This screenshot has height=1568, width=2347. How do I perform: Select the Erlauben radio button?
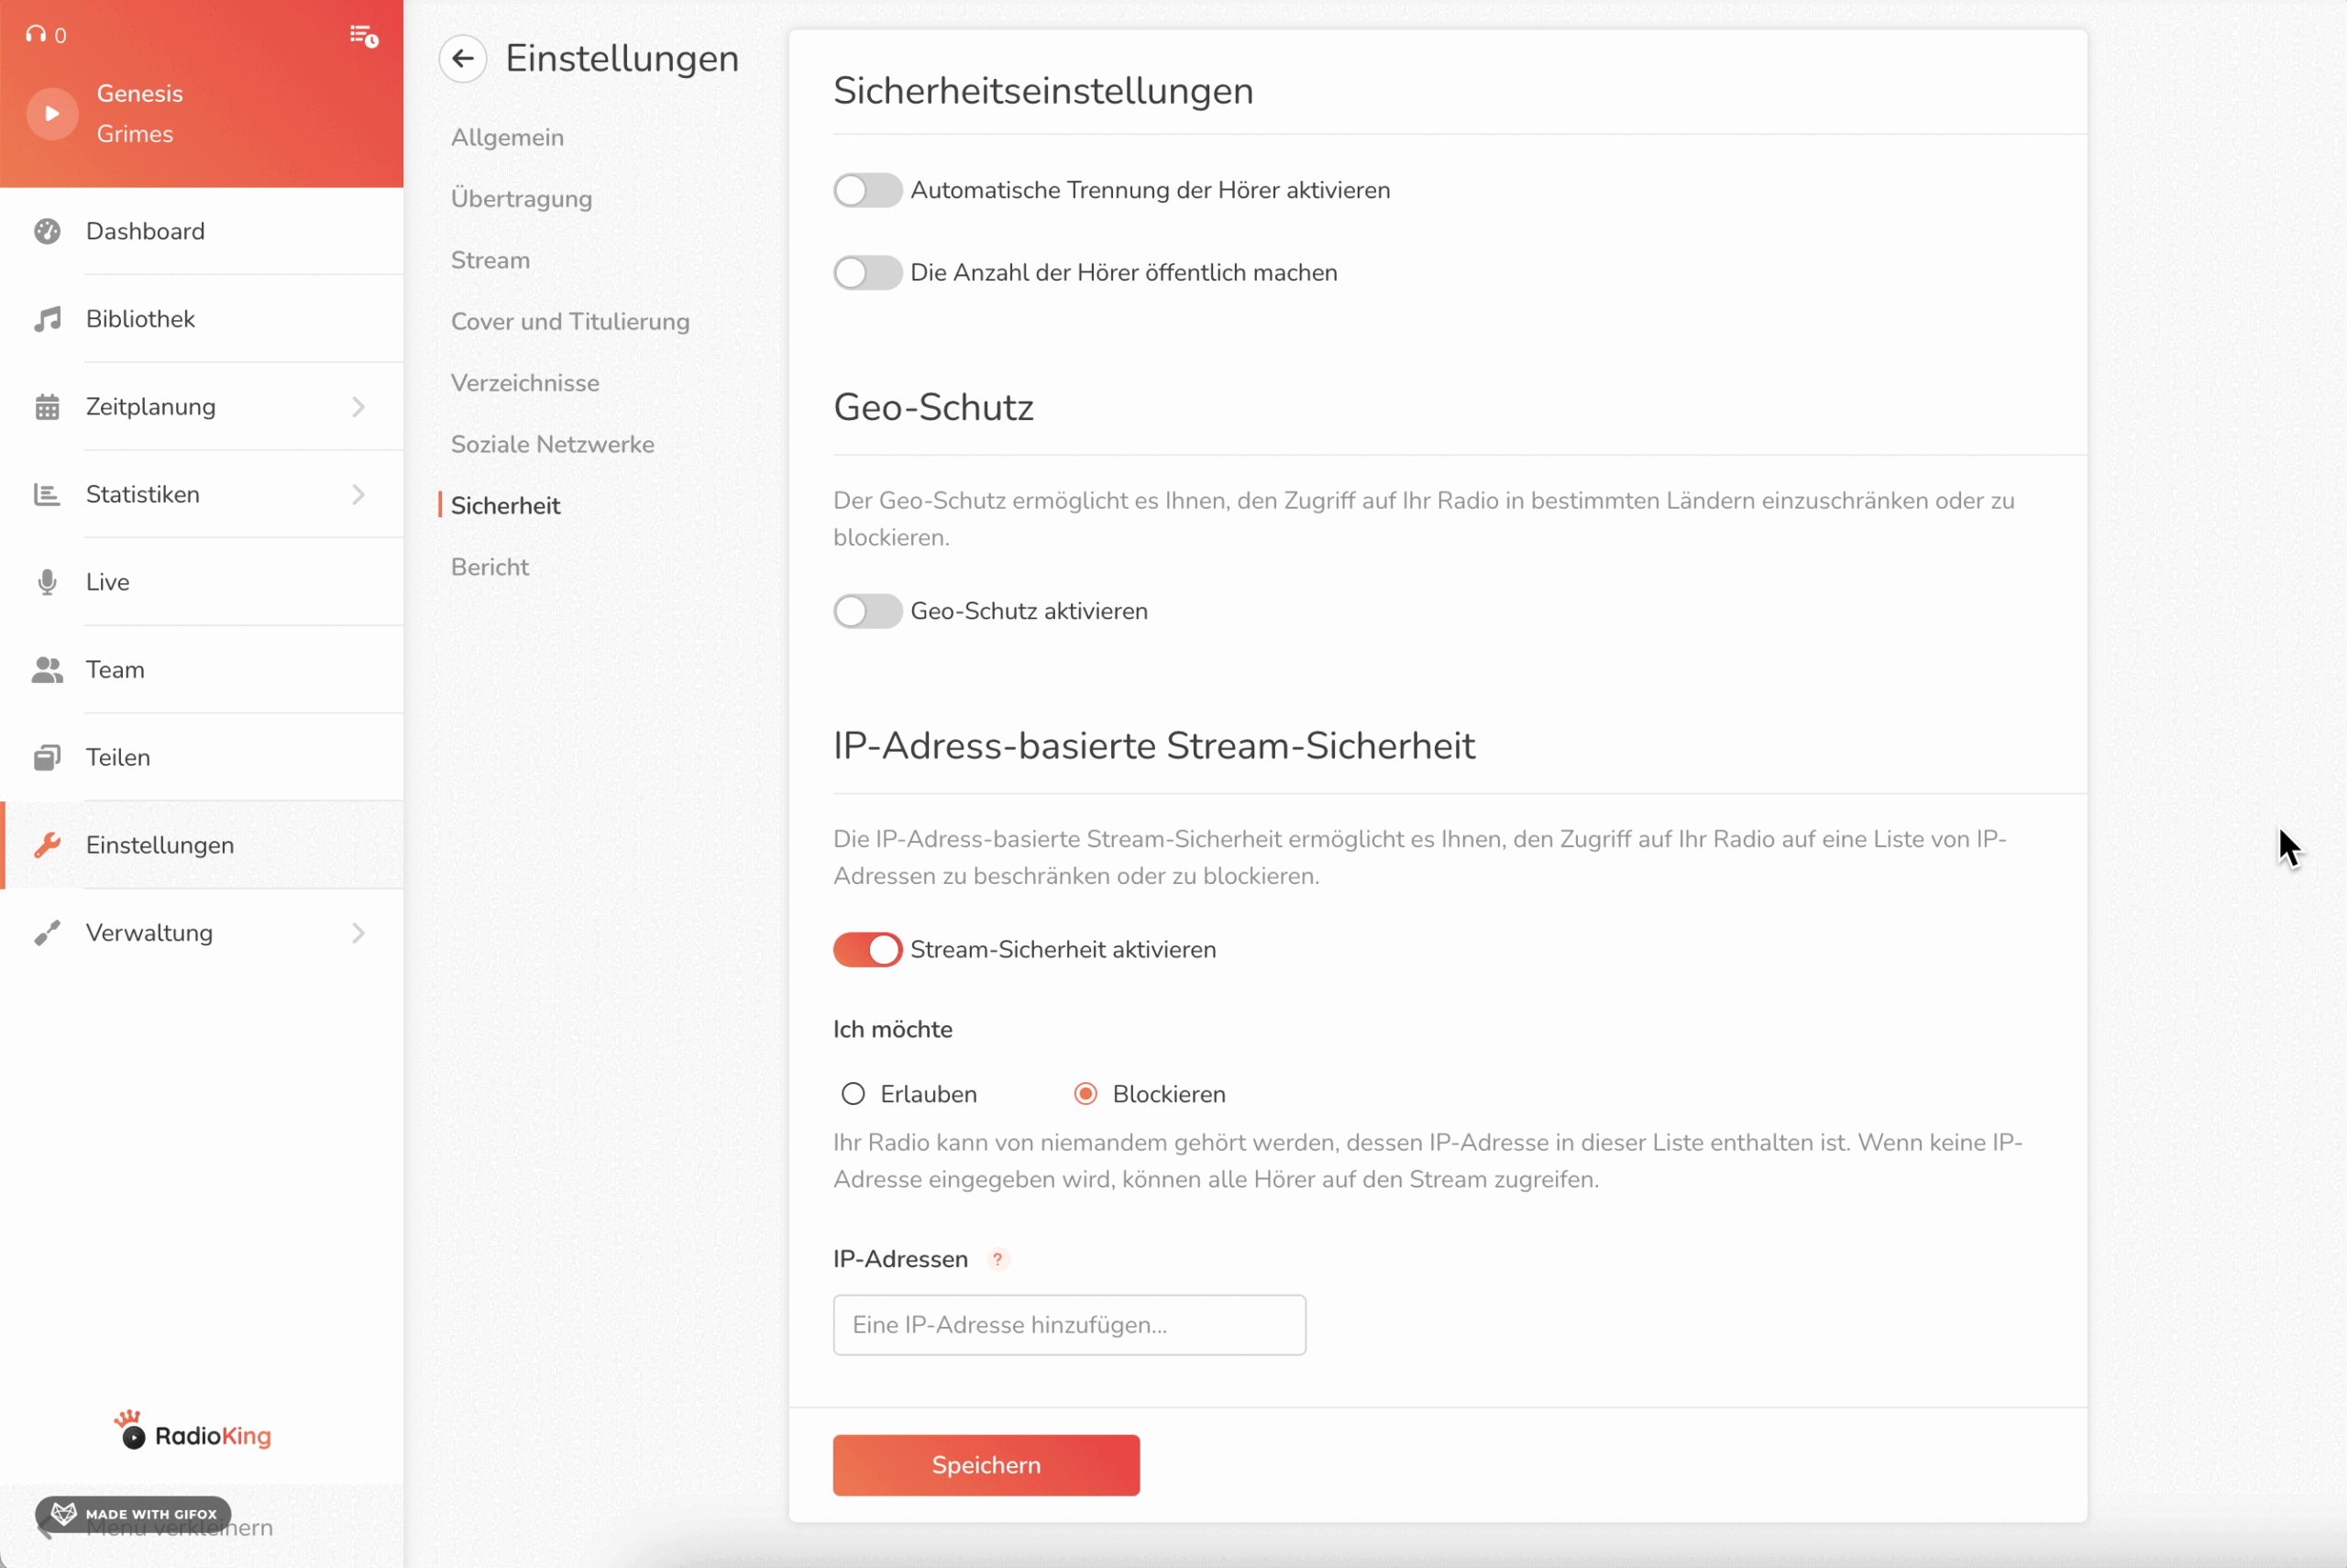853,1094
